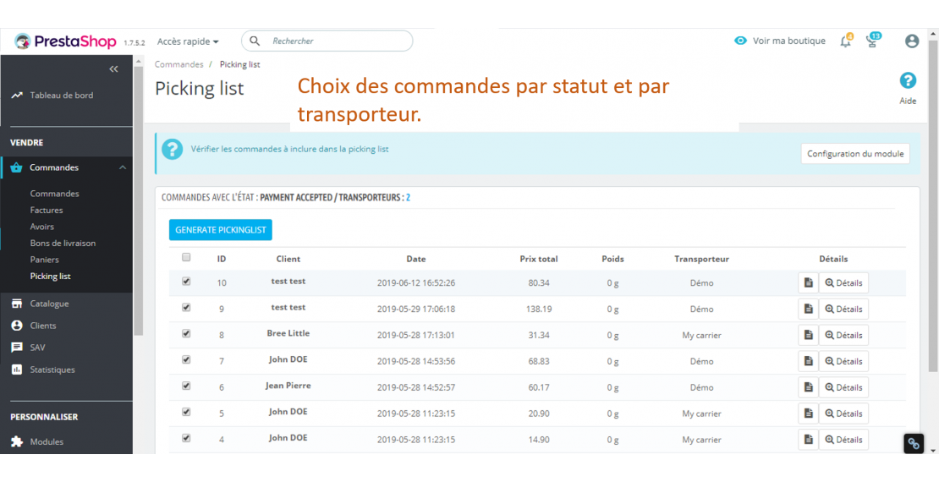The image size is (939, 482).
Task: Open the Accès rapide dropdown
Action: click(x=188, y=41)
